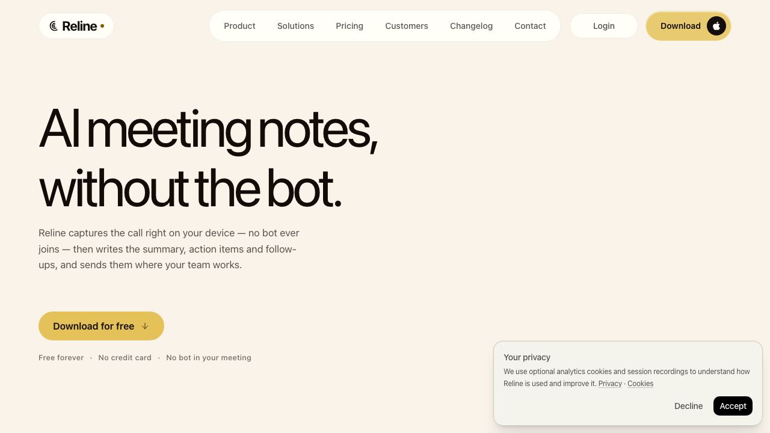Click the 'No bot in your meeting' text
Screen dimensions: 770x433
point(209,358)
